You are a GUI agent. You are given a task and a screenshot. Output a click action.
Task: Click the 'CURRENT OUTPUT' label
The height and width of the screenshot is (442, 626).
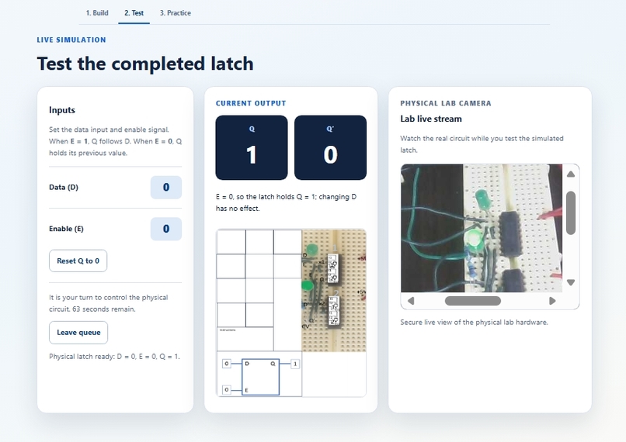[251, 103]
